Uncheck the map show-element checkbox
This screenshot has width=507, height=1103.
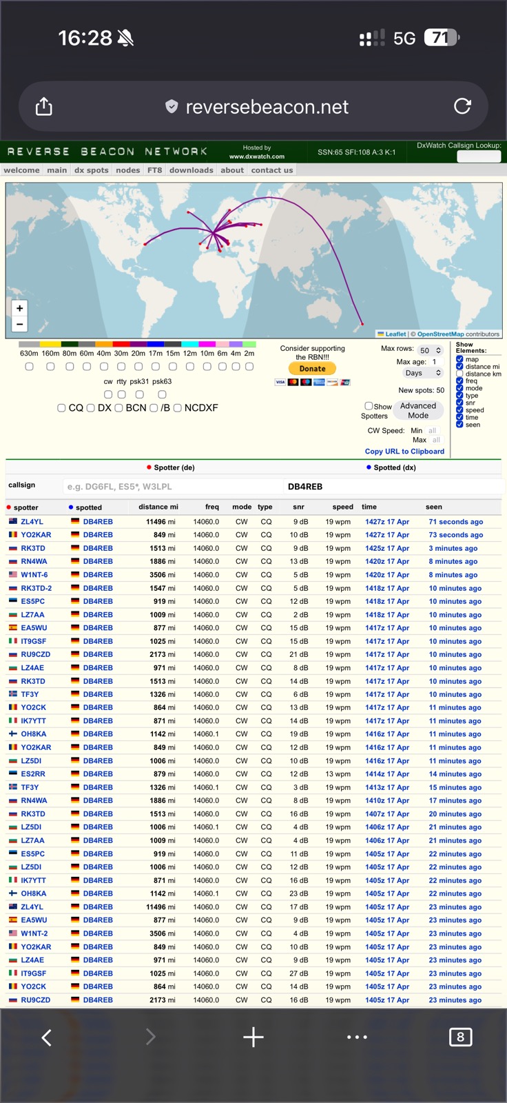click(x=459, y=359)
